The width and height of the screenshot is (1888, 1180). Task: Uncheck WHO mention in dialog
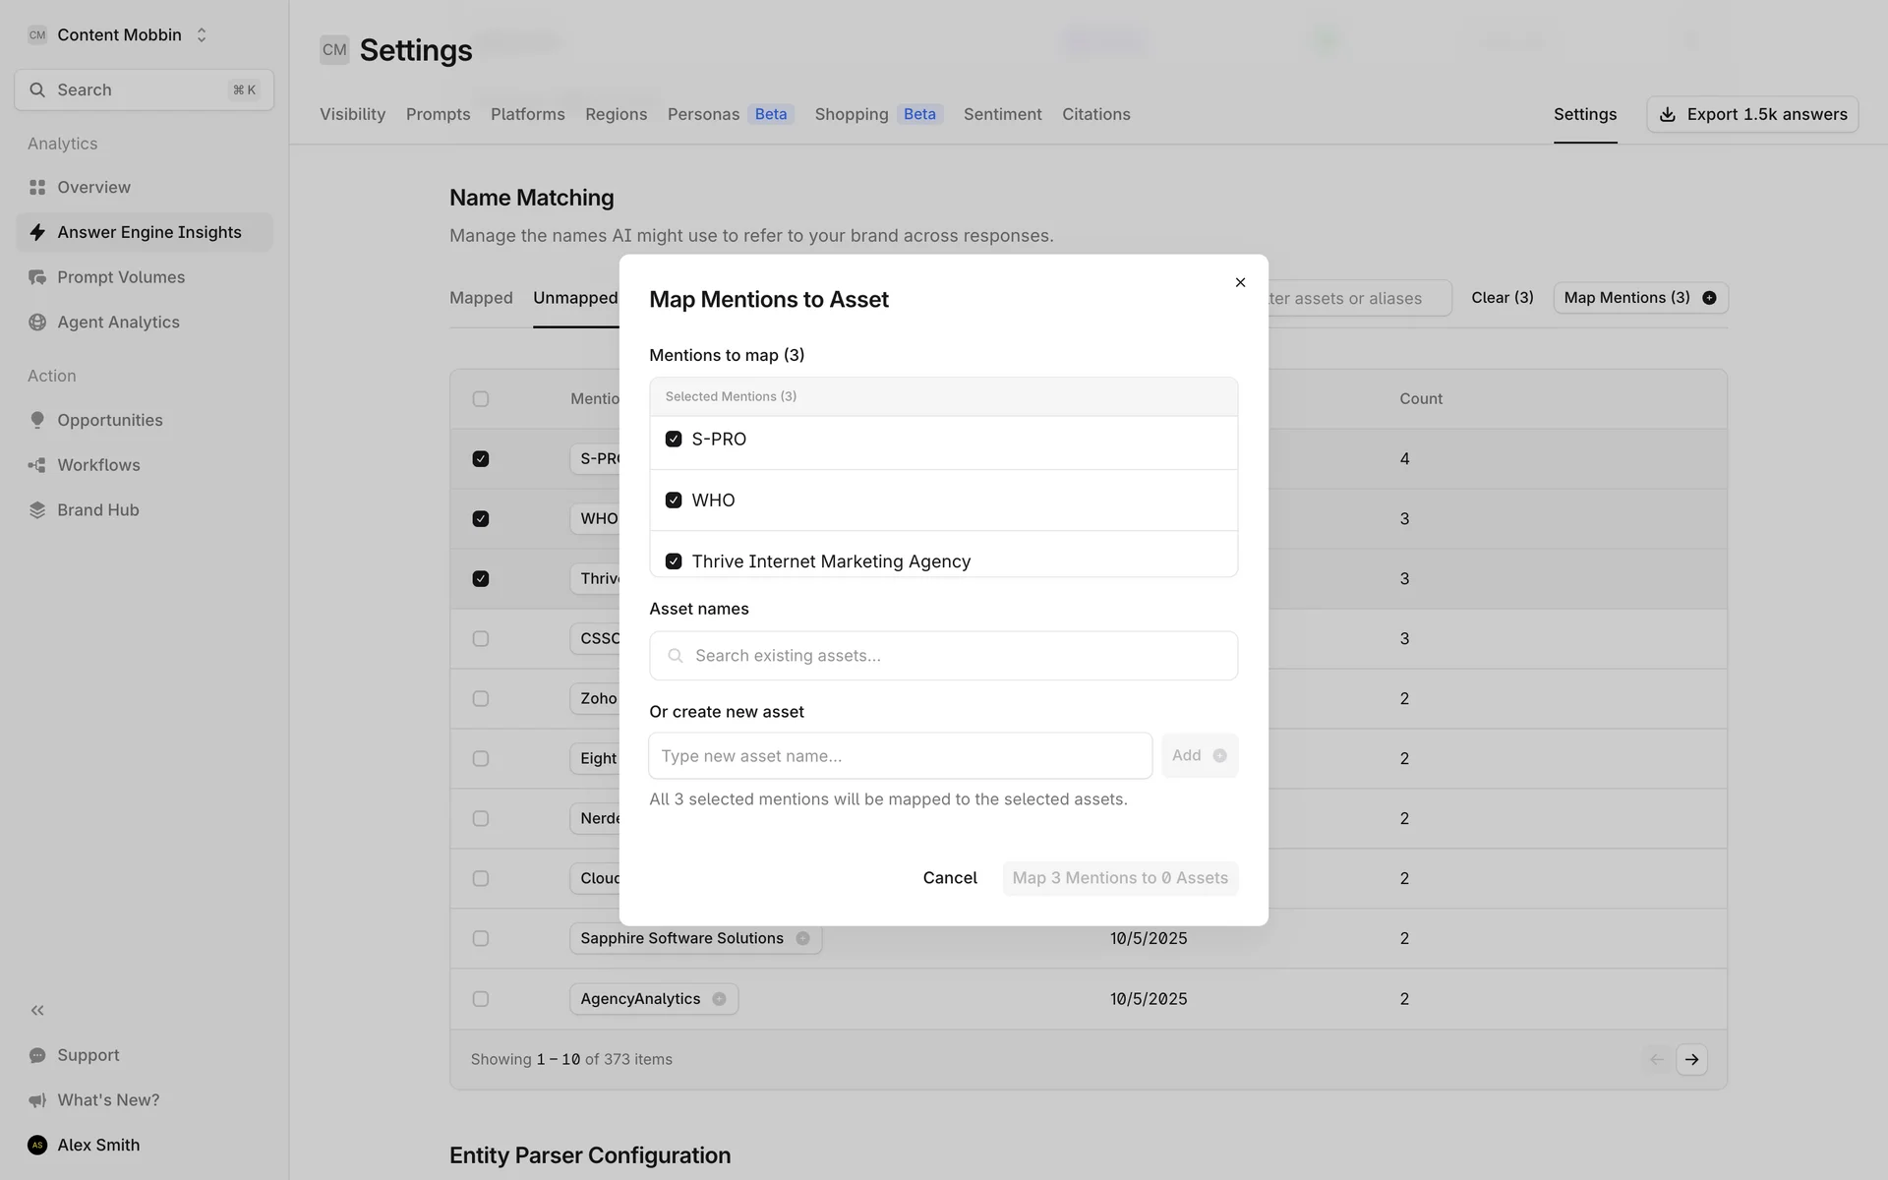pyautogui.click(x=674, y=501)
